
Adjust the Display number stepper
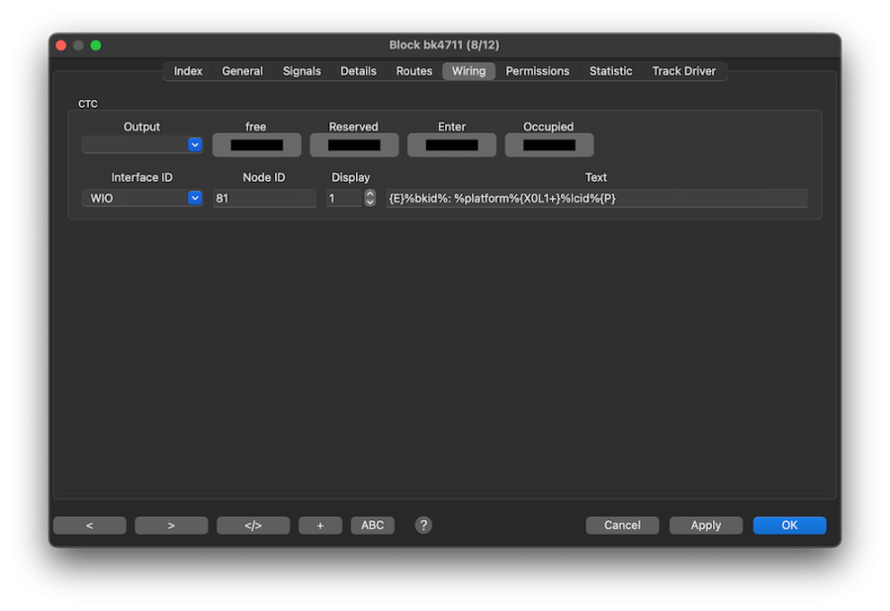coord(370,199)
